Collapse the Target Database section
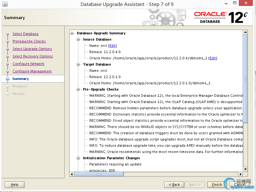 pos(78,64)
